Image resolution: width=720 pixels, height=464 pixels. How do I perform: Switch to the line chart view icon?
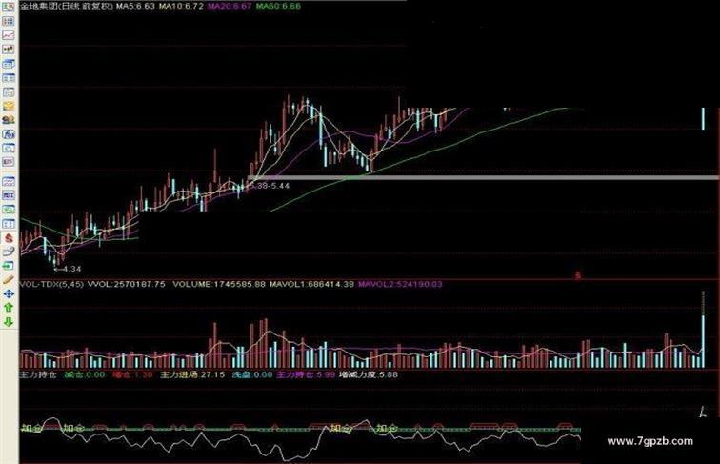click(x=9, y=35)
